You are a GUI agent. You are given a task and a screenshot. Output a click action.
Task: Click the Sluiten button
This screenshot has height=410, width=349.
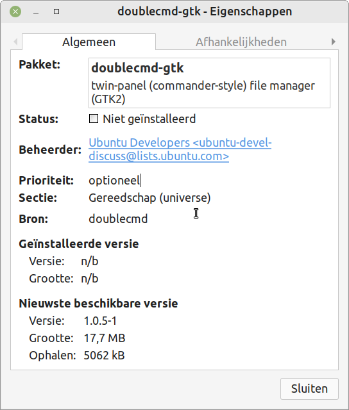(309, 389)
